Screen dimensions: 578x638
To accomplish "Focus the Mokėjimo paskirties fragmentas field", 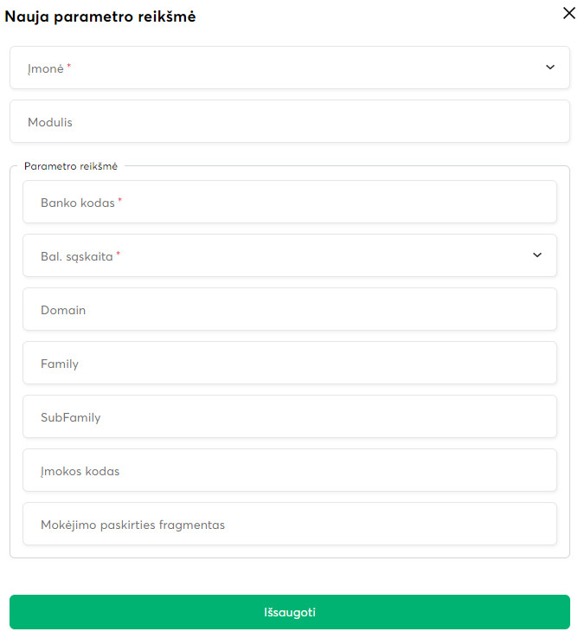I will pos(290,525).
